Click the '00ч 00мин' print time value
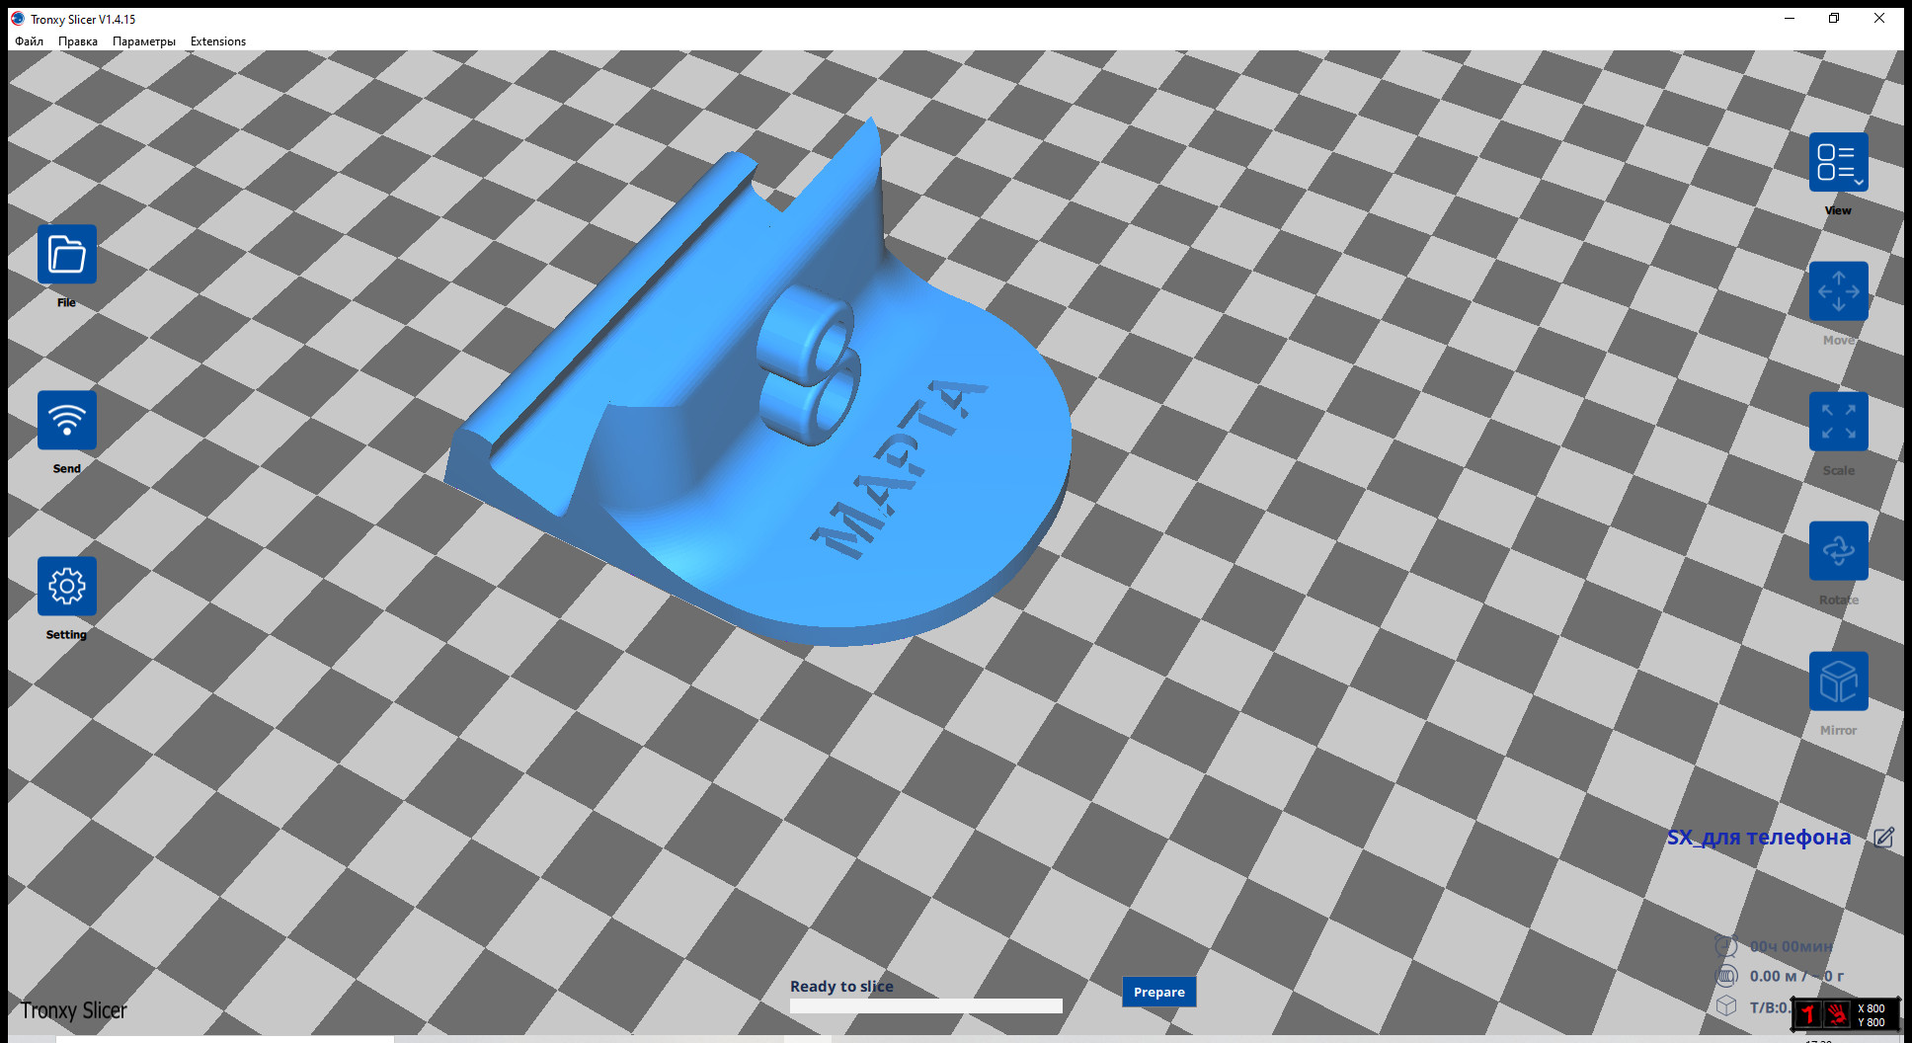The image size is (1912, 1043). click(x=1791, y=946)
